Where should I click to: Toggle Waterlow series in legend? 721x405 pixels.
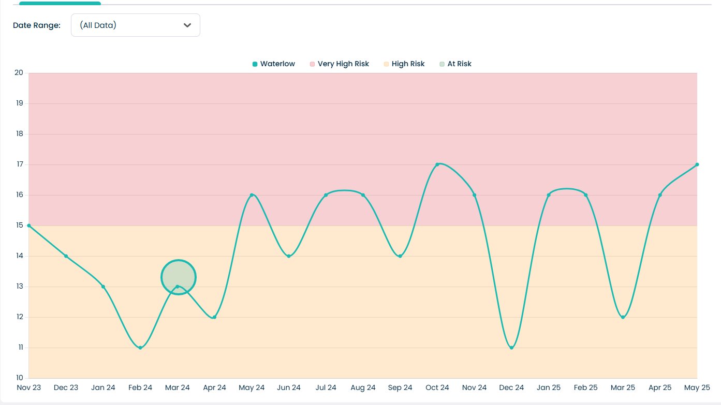coord(273,64)
